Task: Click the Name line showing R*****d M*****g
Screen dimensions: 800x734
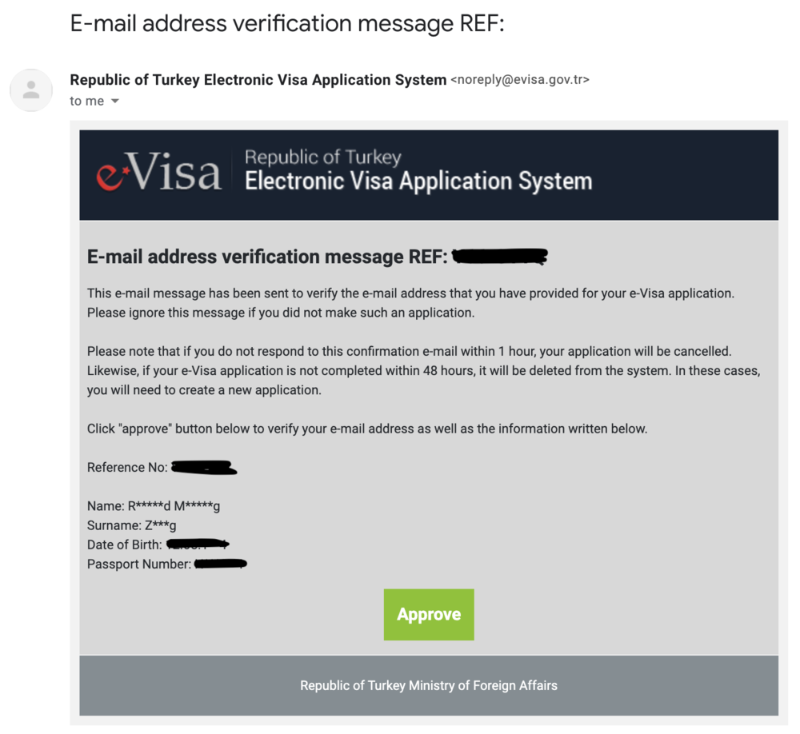Action: (x=154, y=505)
